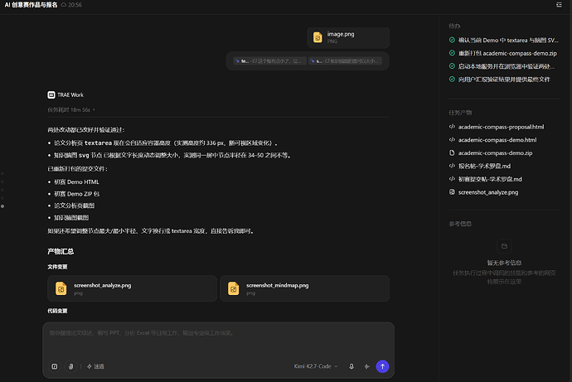572x382 pixels.
Task: Click the bottom highlighted navigation dot on left edge
Action: [x=2, y=206]
